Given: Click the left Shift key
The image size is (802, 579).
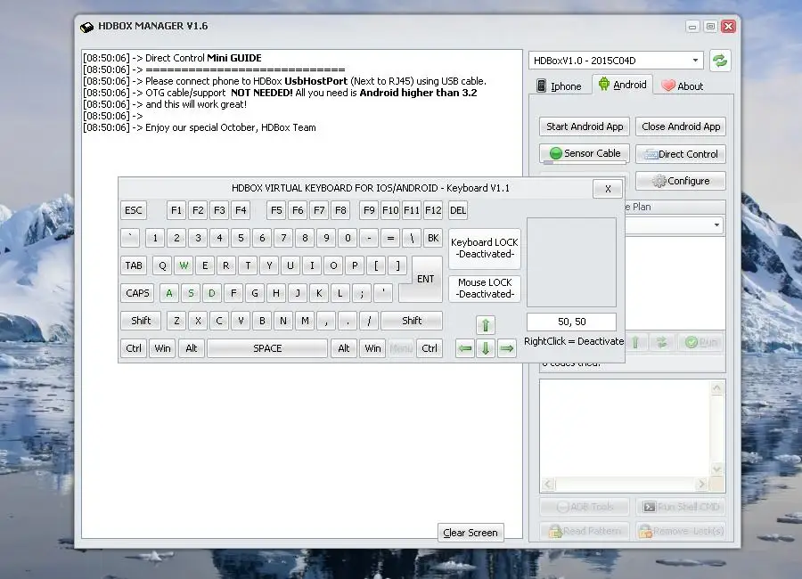Looking at the screenshot, I should click(141, 321).
